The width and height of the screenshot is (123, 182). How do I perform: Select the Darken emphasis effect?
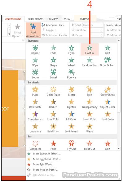tap(53, 104)
